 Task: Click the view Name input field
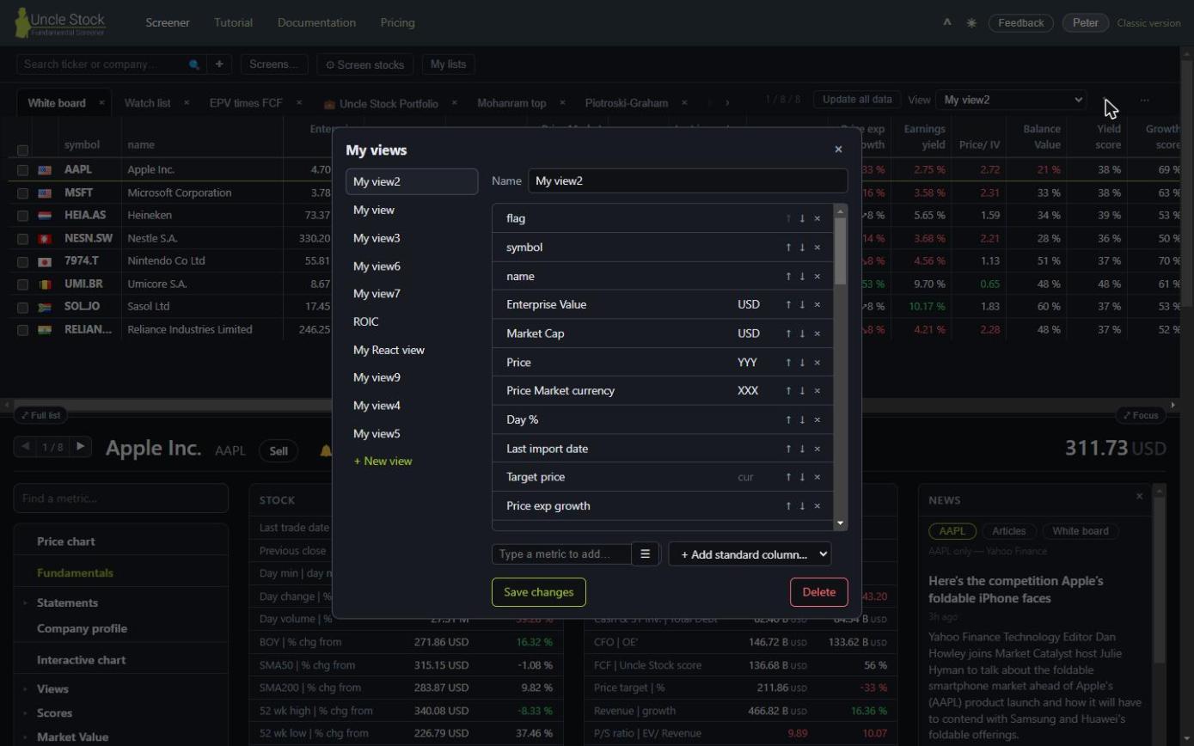point(688,180)
